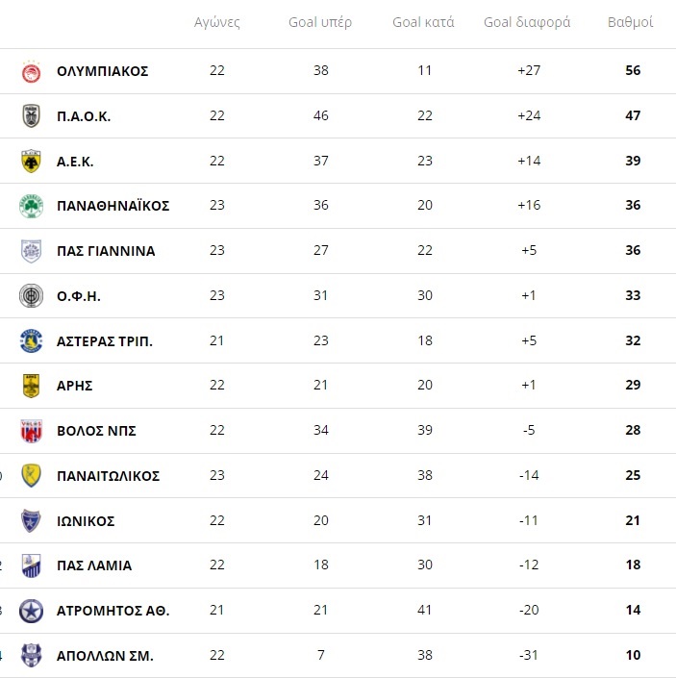Open the ΑΠΟΛΛΩΝ ΣΜ. team link
Image resolution: width=676 pixels, height=678 pixels.
(x=105, y=656)
